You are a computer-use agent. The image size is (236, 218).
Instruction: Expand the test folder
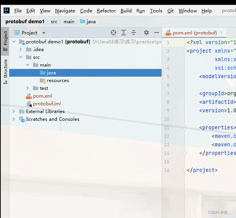point(28,88)
